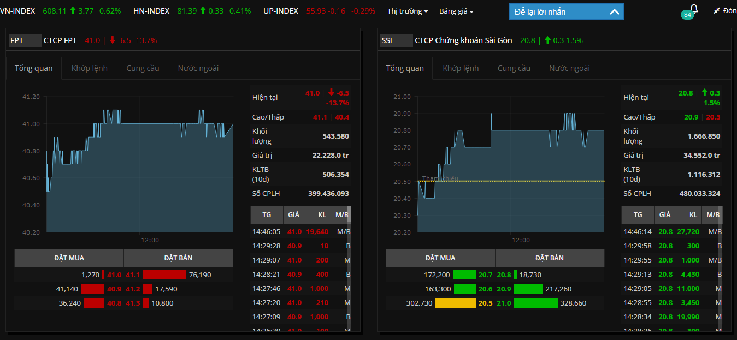
Task: Click FPT ask volume 10,800
Action: [162, 303]
